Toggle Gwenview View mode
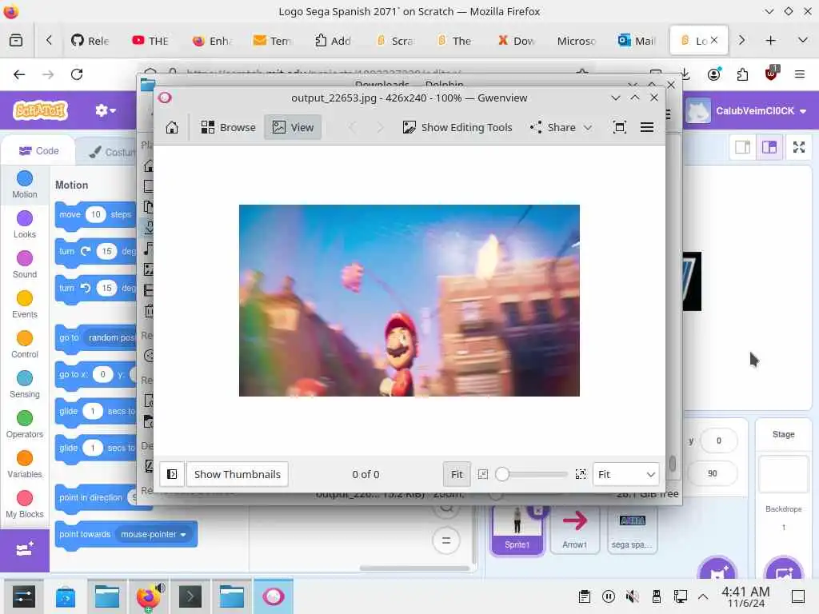This screenshot has width=819, height=614. [x=293, y=127]
